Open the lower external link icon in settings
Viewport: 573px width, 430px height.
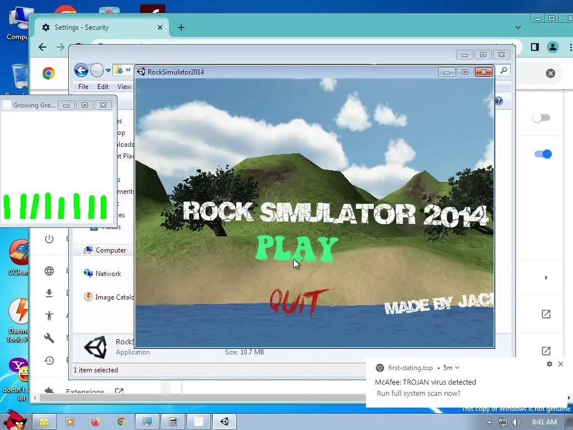(546, 351)
